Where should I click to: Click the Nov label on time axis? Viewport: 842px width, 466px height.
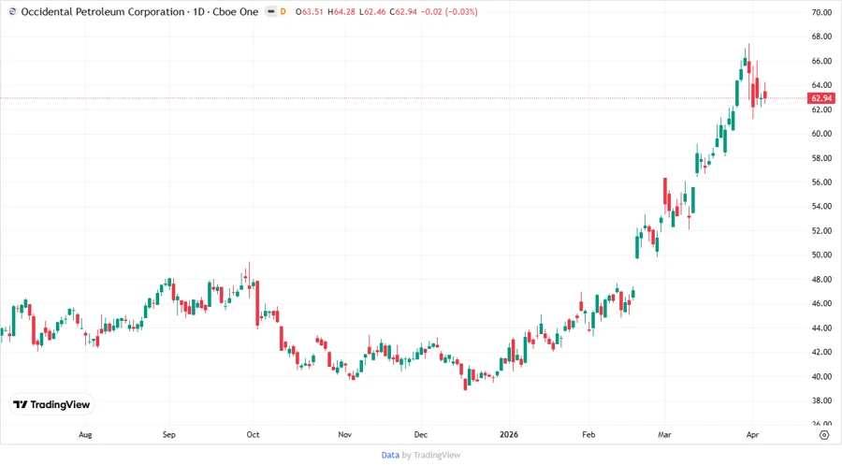pos(344,434)
